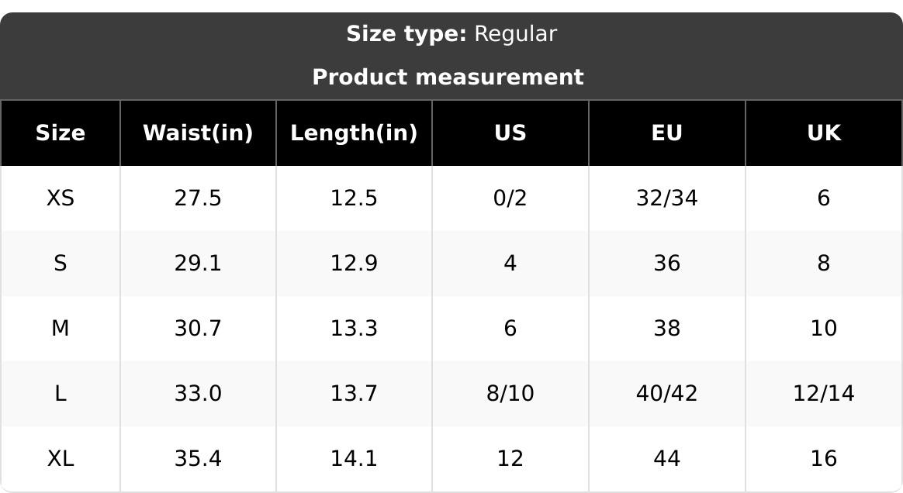
Task: Click the M size row label
Action: (61, 329)
